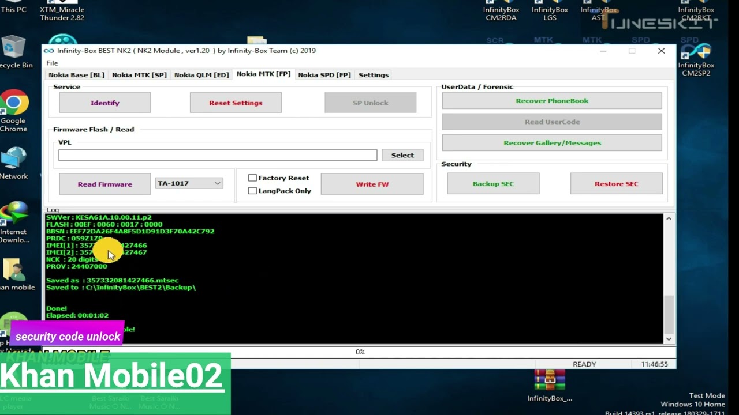739x415 pixels.
Task: Click Recover PhoneBook button
Action: [x=552, y=100]
